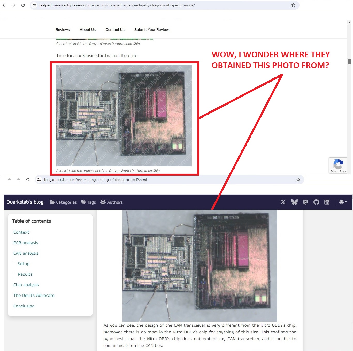Viewport: 353px width, 351px height.
Task: Select the Results subsection in table of contents
Action: [25, 274]
